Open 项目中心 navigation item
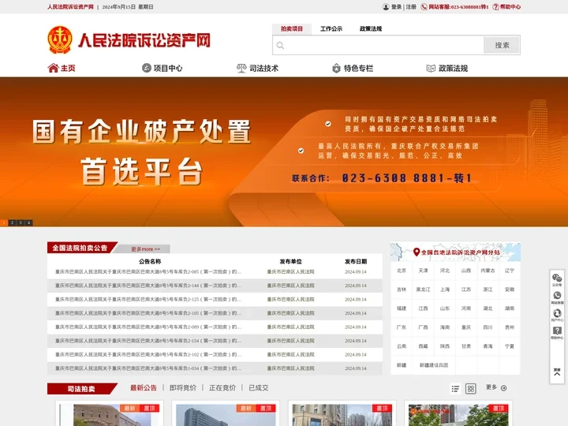The height and width of the screenshot is (426, 568). pos(163,68)
